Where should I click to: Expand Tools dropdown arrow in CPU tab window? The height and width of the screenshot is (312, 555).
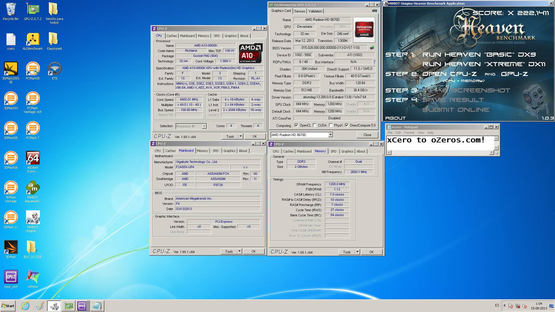pos(240,137)
